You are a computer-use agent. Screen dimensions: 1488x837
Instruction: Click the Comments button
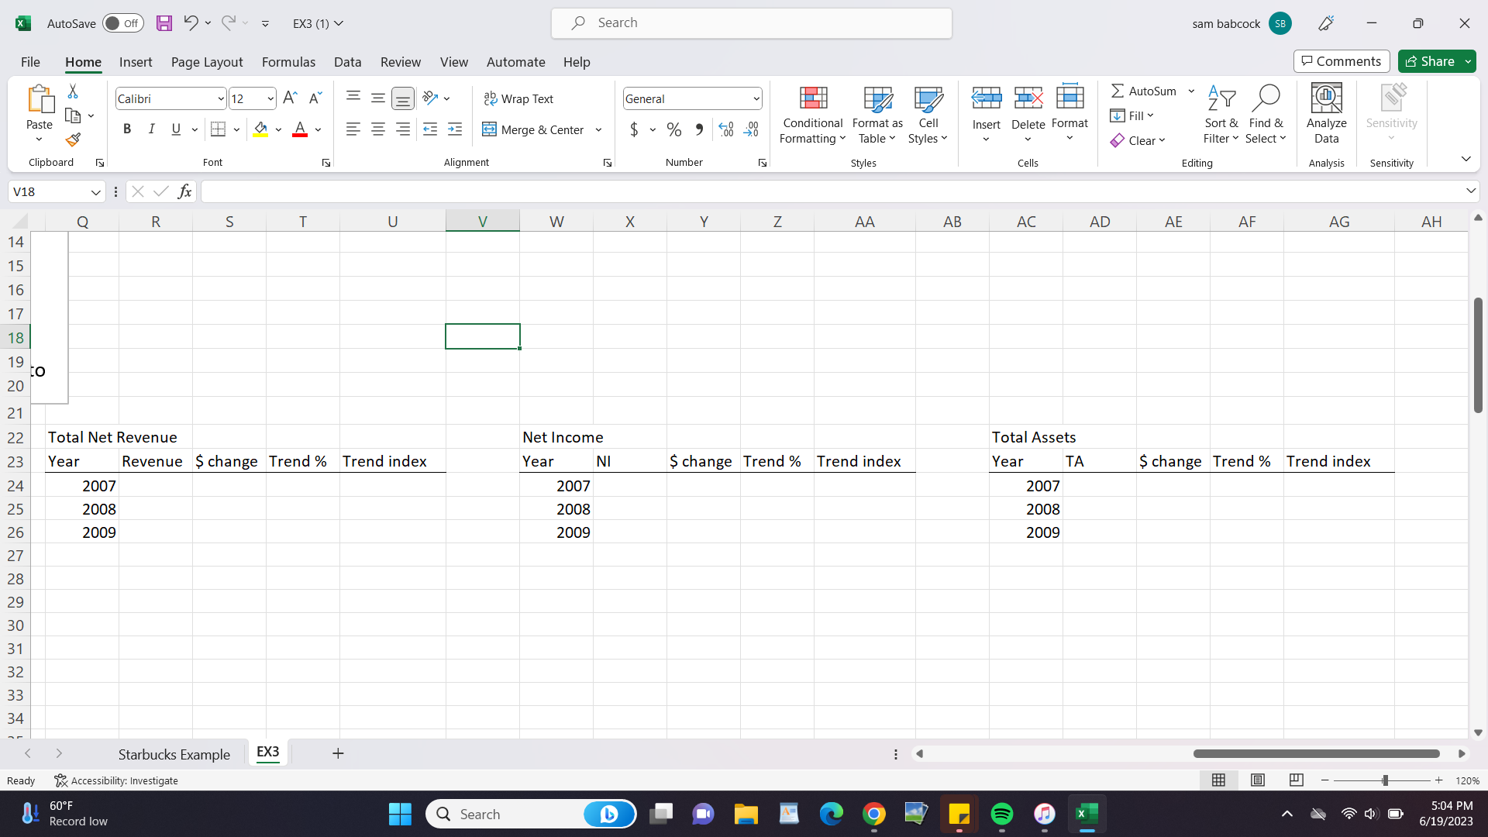(x=1341, y=61)
